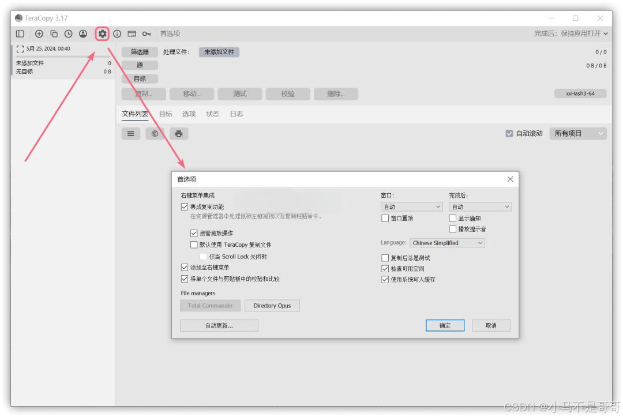Switch to the 目标 tab

(x=166, y=114)
